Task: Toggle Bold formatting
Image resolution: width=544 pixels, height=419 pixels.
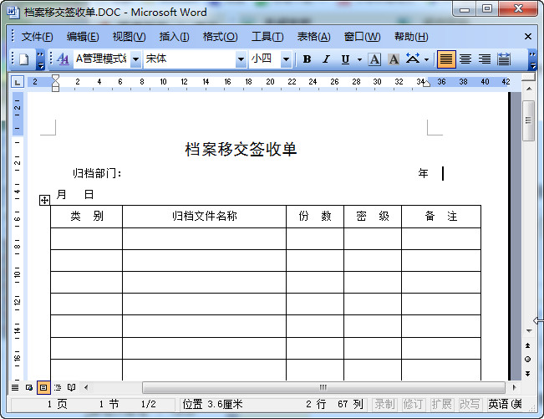Action: 307,59
